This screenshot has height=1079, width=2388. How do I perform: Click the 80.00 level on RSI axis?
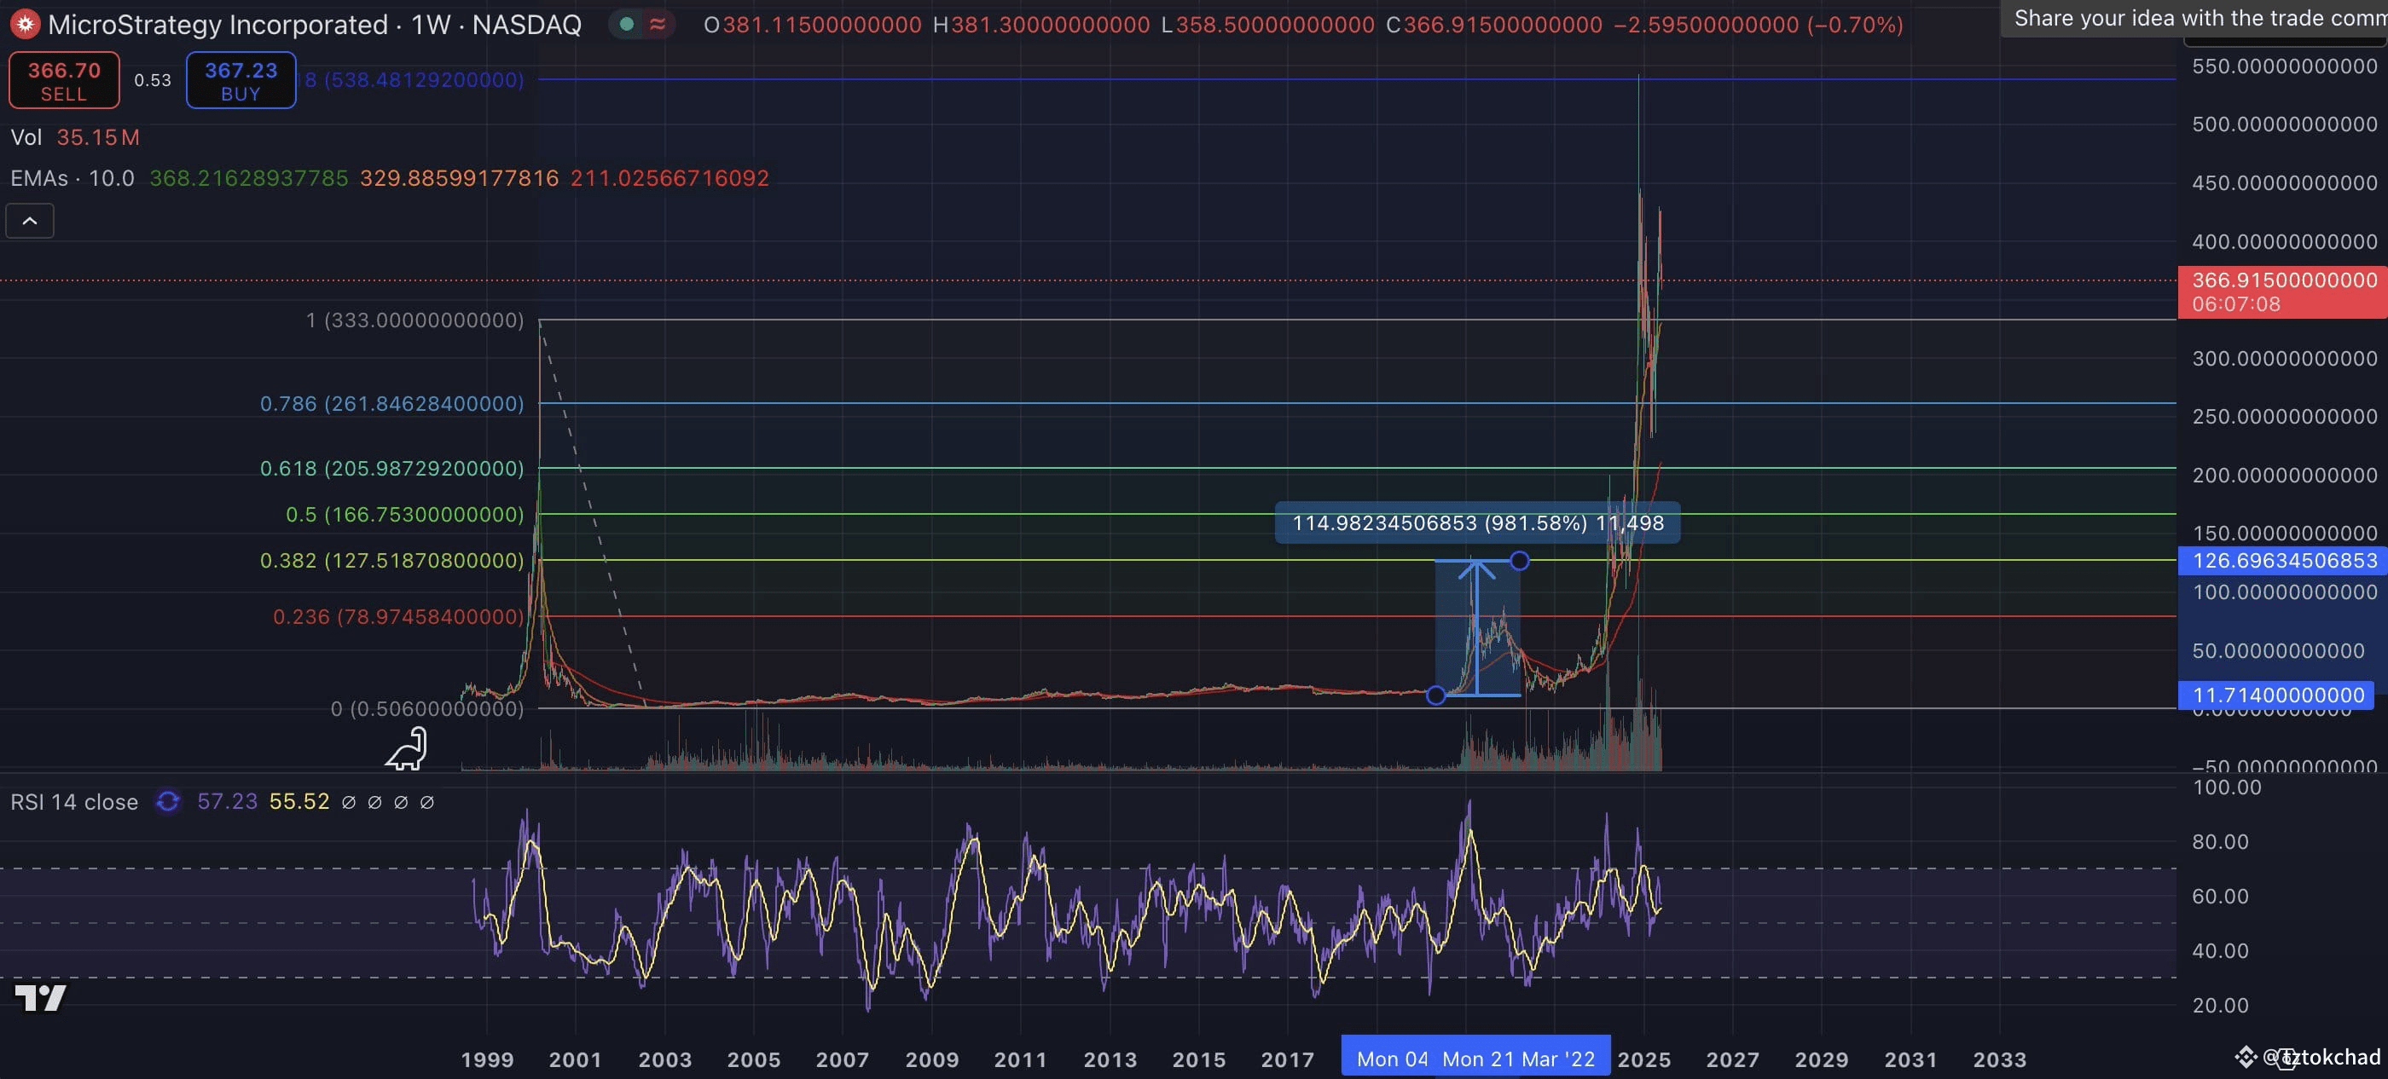click(2220, 842)
